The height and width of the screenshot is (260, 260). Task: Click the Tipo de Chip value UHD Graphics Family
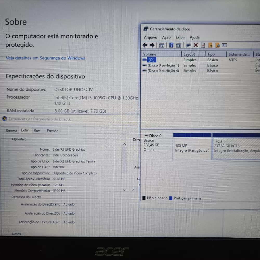tap(74, 161)
